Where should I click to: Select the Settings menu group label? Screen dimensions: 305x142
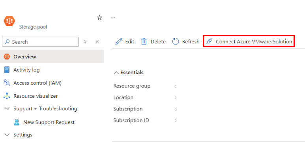[x=23, y=135]
